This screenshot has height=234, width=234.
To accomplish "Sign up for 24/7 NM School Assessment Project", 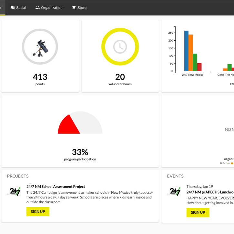I will click(38, 212).
